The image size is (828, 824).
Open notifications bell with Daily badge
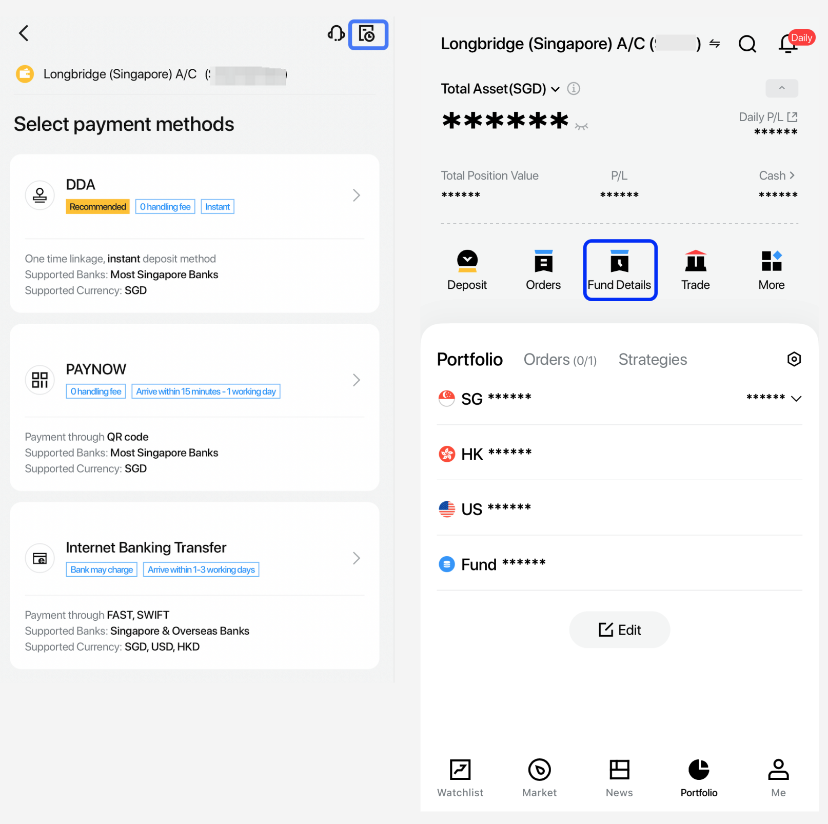pos(789,43)
